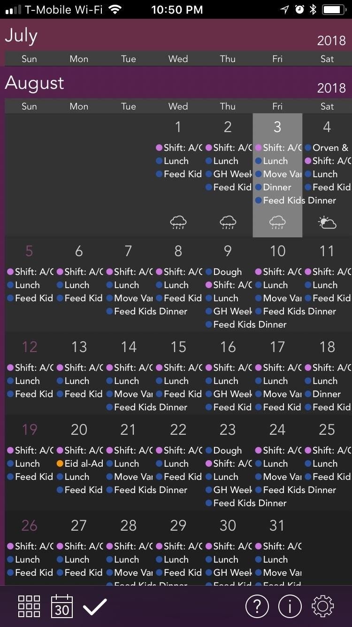The image size is (352, 627).
Task: Open Eid al-Adha event on August 20
Action: coord(84,463)
